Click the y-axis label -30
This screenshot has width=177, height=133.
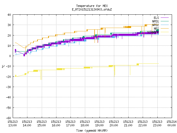9,87
